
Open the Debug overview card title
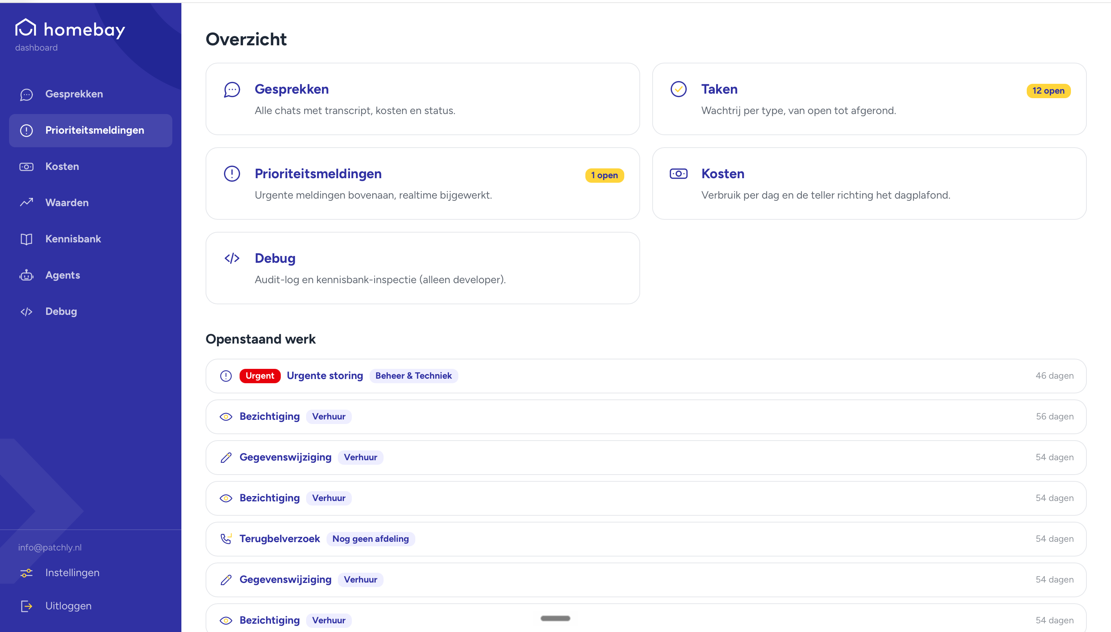pos(275,259)
